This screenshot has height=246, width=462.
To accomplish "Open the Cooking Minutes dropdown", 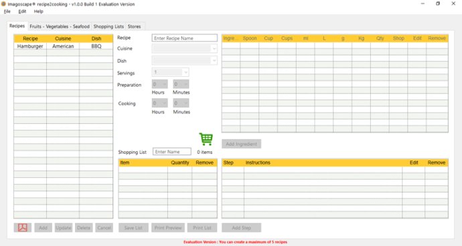I will (181, 103).
